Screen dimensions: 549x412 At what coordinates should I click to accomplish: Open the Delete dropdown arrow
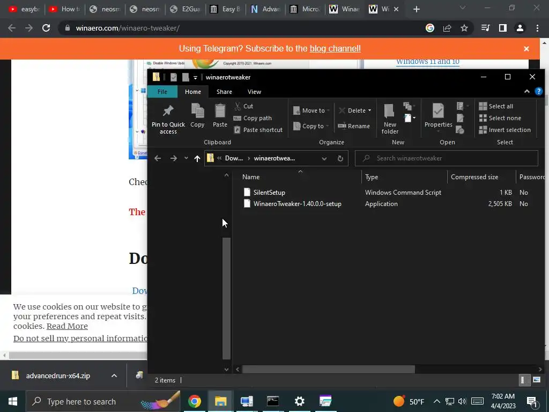pos(369,111)
